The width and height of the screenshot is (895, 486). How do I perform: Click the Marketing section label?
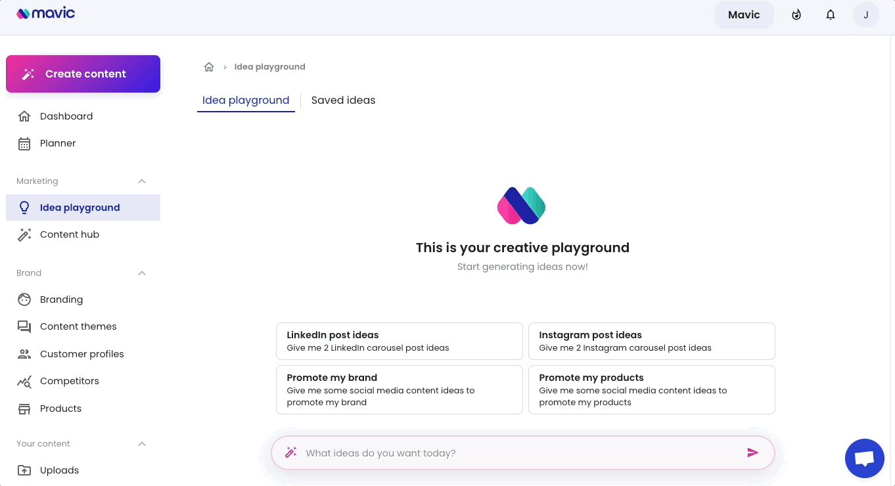pyautogui.click(x=37, y=181)
